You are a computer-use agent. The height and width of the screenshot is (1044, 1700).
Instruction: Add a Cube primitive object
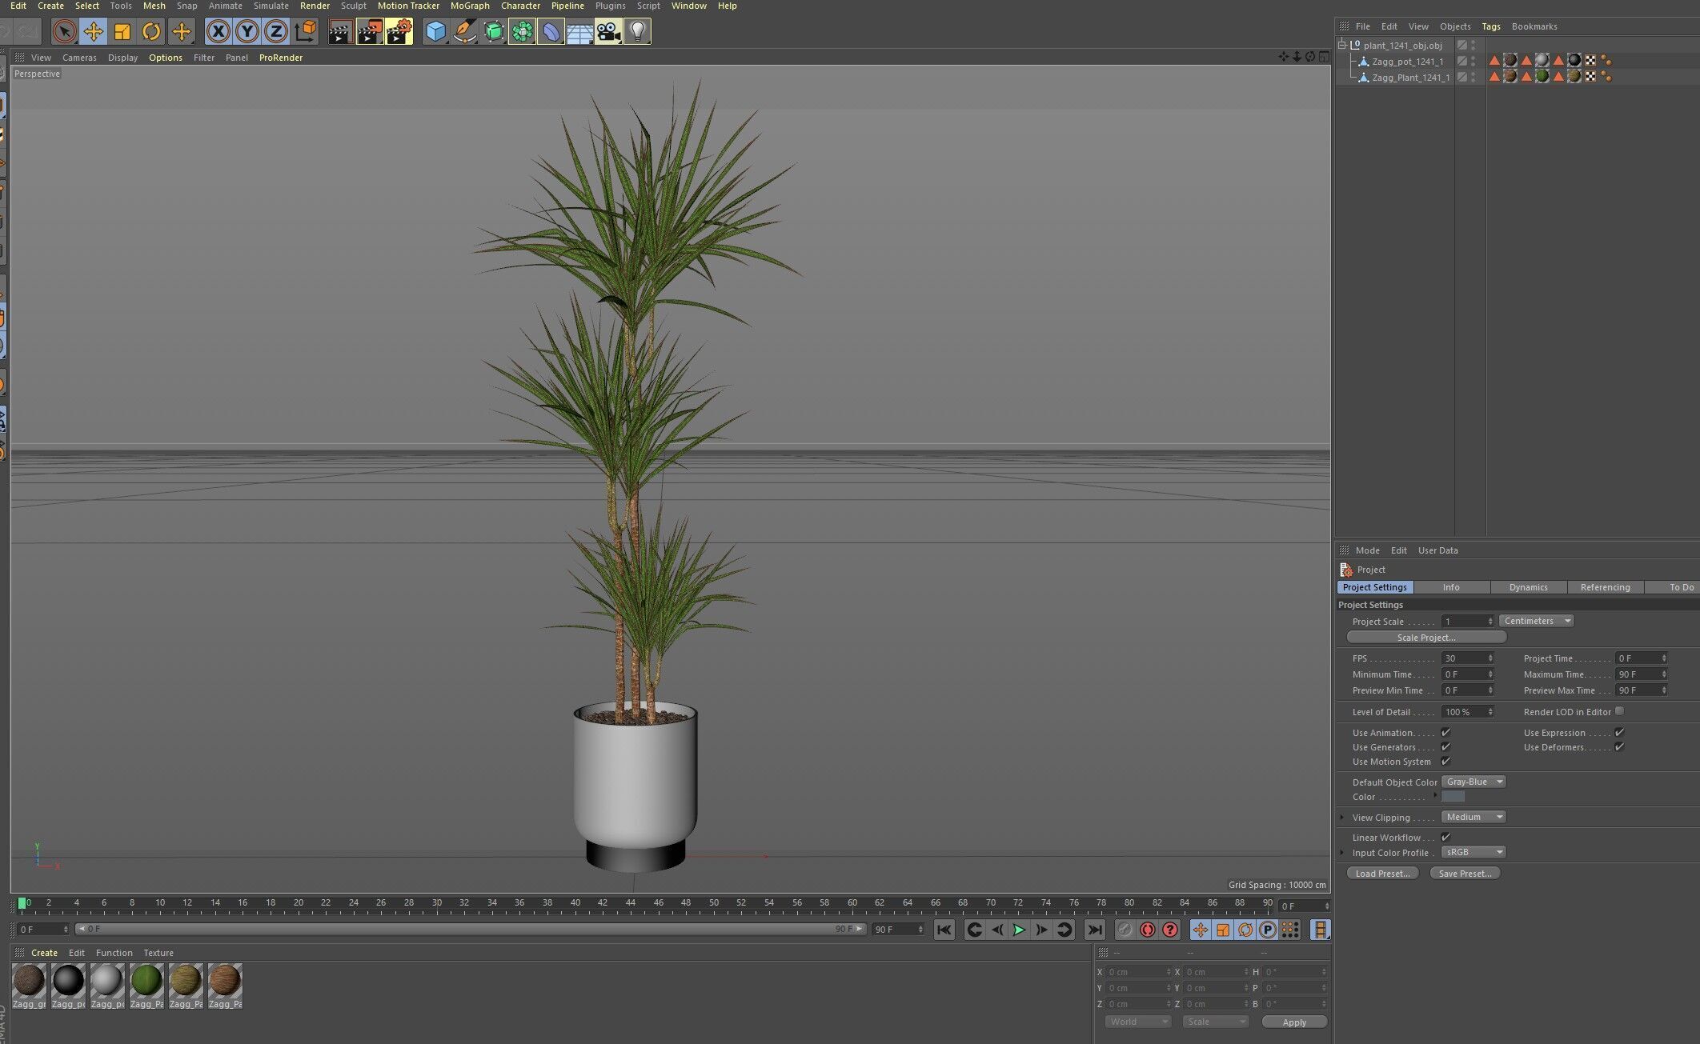pyautogui.click(x=435, y=32)
